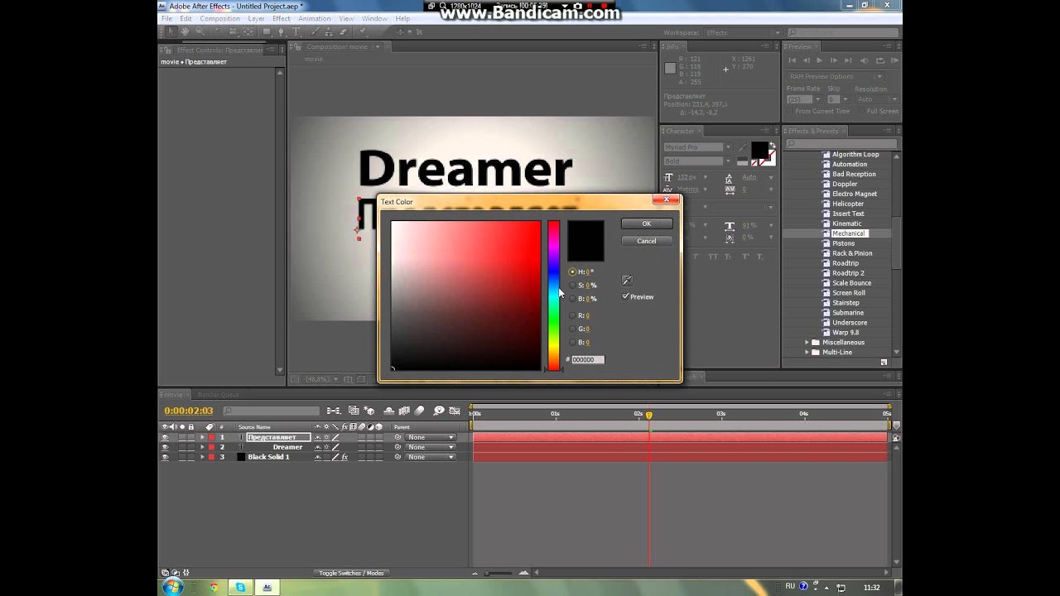Expand the Miscellaneous presets folder
Screen dimensions: 1060x596
coord(807,342)
